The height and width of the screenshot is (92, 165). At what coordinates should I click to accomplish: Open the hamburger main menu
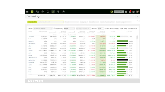tap(27, 12)
